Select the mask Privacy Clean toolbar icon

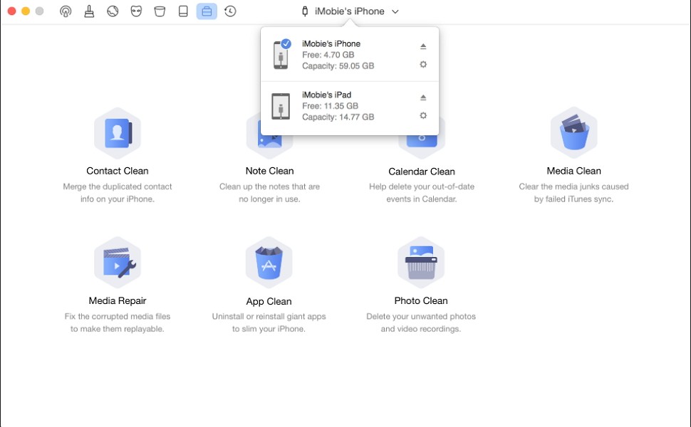tap(136, 11)
